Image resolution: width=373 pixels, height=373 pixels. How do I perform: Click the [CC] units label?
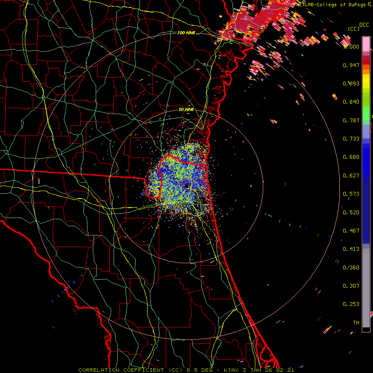(354, 29)
